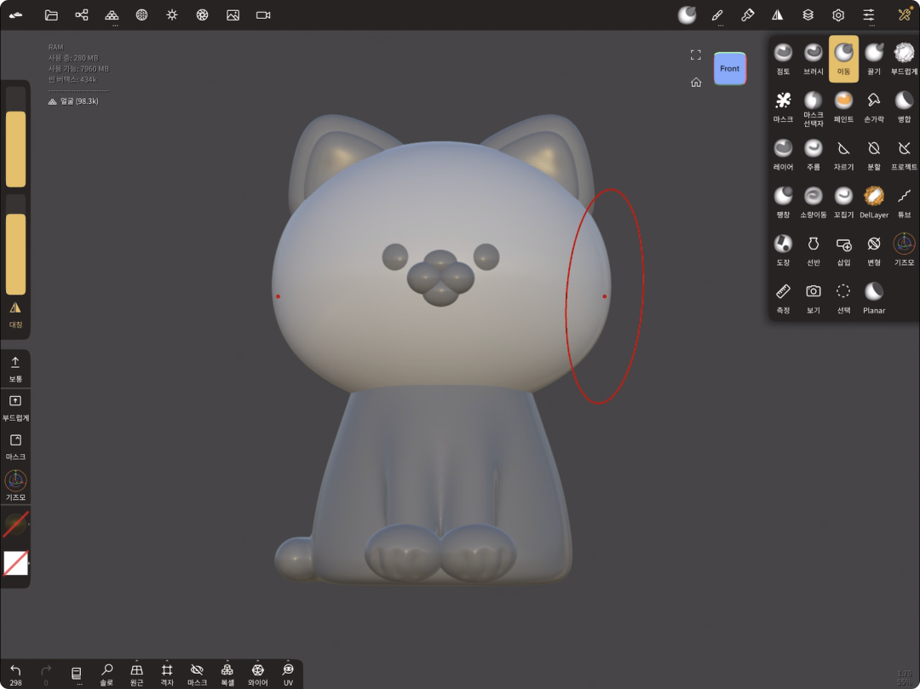
Task: Open the layers menu
Action: click(x=808, y=14)
